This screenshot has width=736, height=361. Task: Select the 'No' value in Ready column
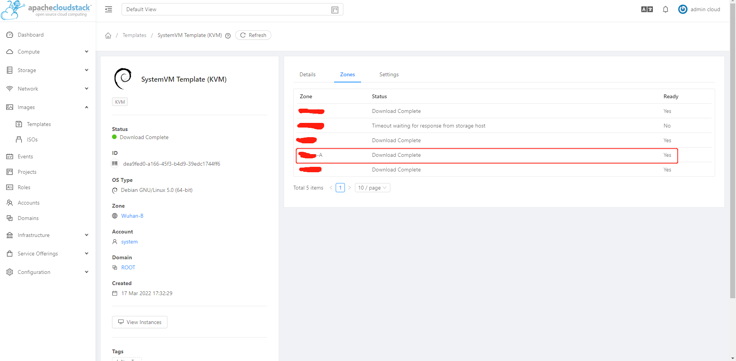tap(667, 126)
